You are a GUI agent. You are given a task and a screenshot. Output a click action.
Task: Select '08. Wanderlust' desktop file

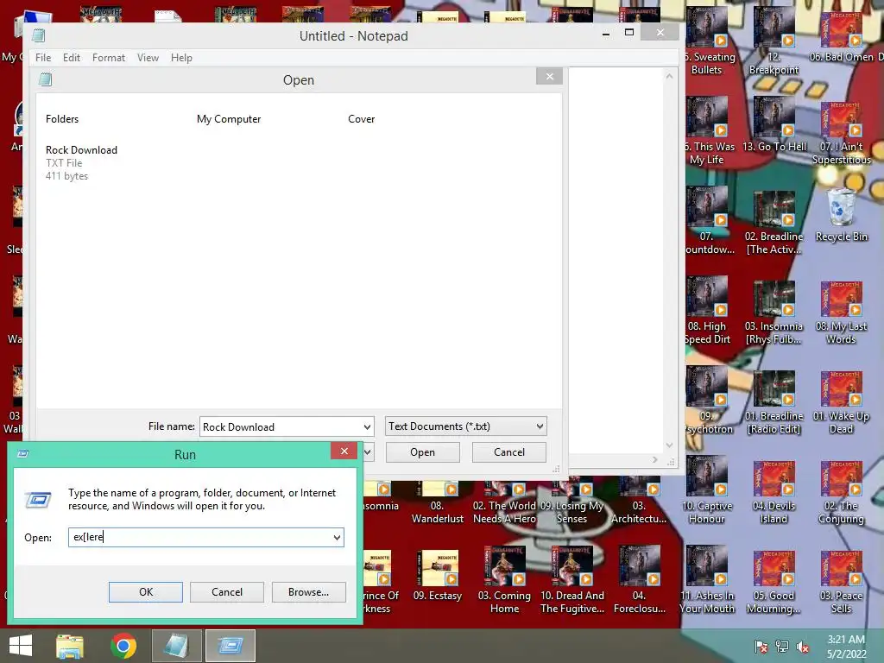pos(438,503)
